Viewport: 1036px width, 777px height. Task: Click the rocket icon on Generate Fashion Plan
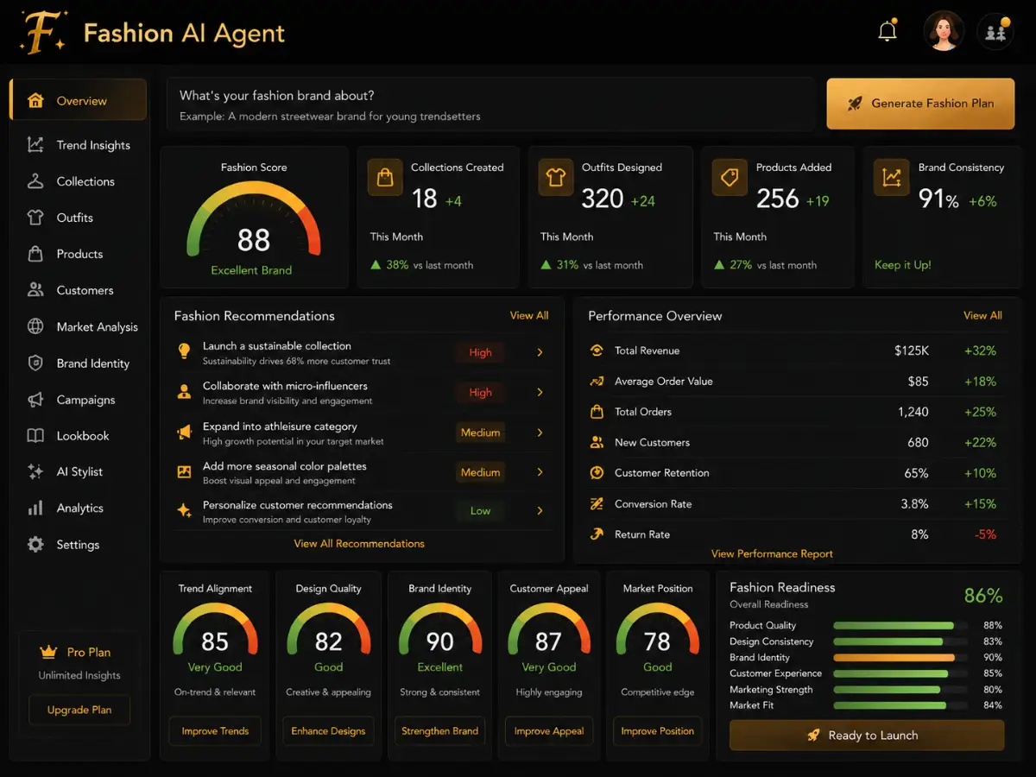pyautogui.click(x=855, y=104)
